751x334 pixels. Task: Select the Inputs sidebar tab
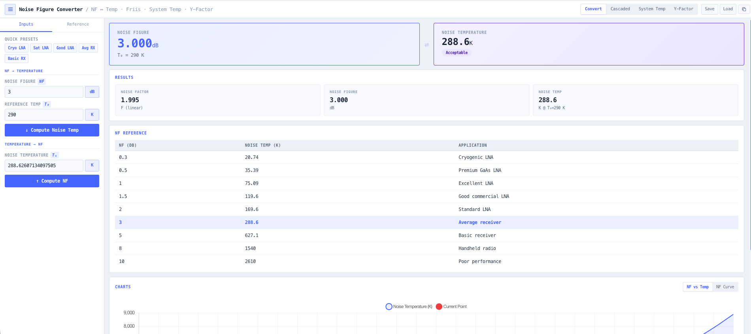(26, 24)
